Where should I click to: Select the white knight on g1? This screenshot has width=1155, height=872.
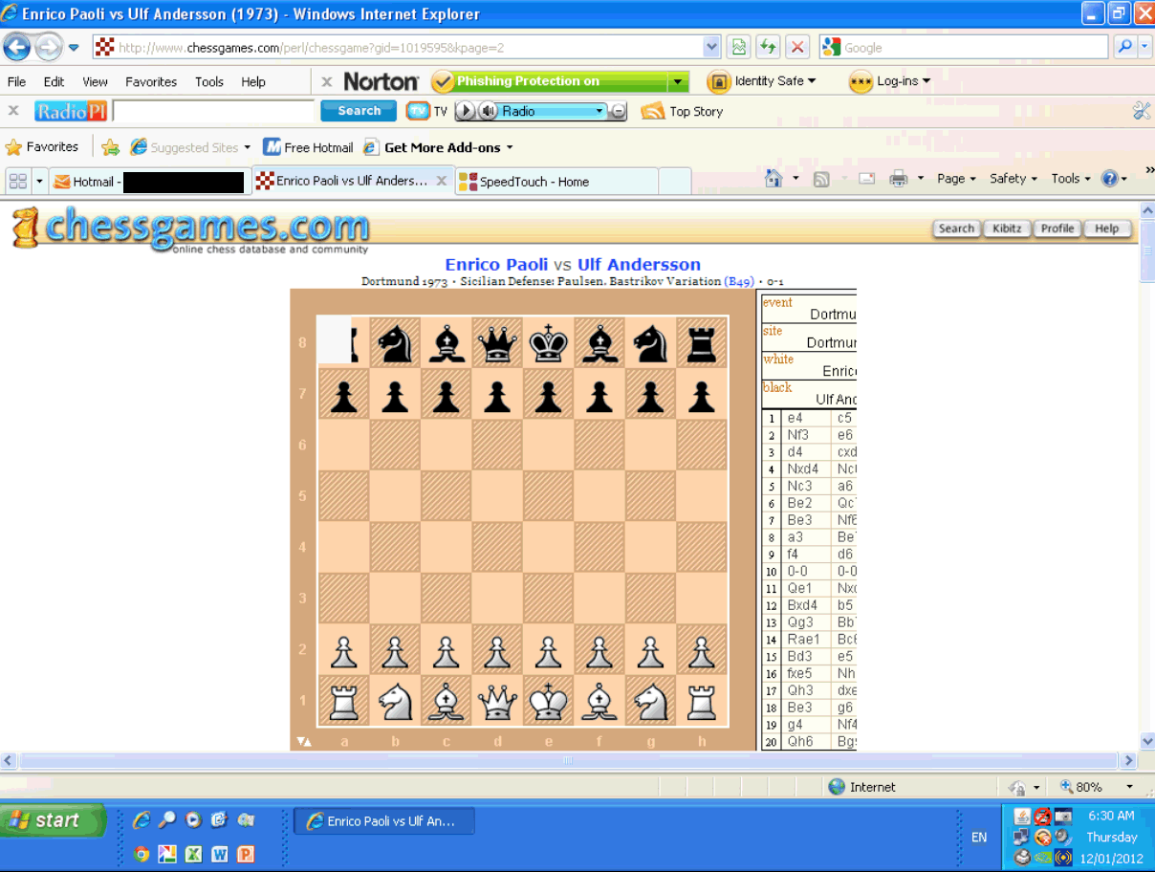tap(651, 702)
